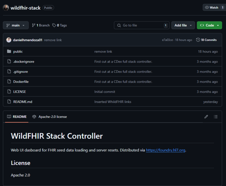Switch to the README tab

[x=17, y=117]
